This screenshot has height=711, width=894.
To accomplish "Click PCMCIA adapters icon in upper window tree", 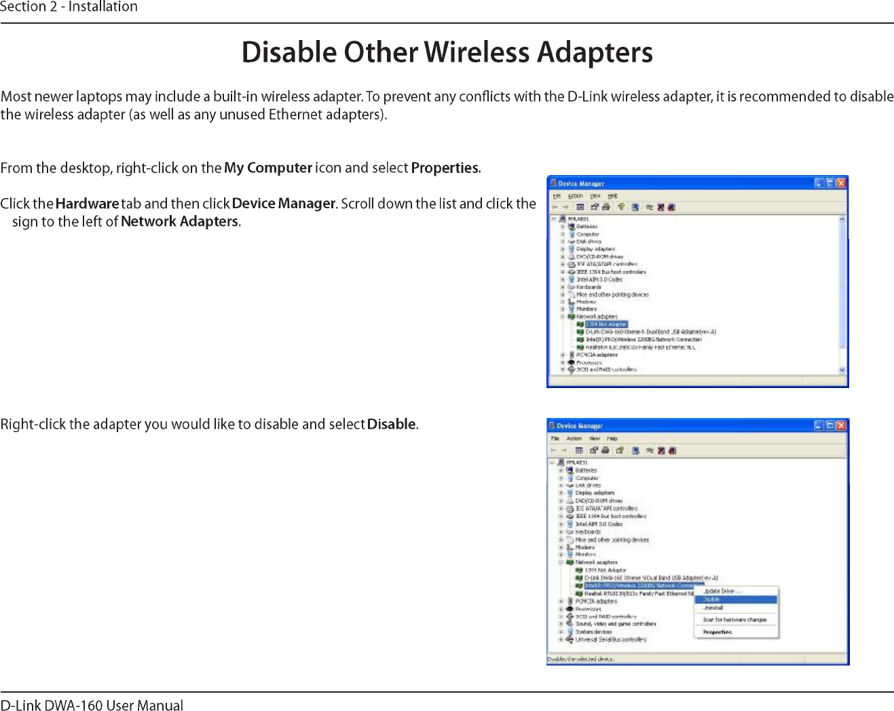I will tap(572, 355).
